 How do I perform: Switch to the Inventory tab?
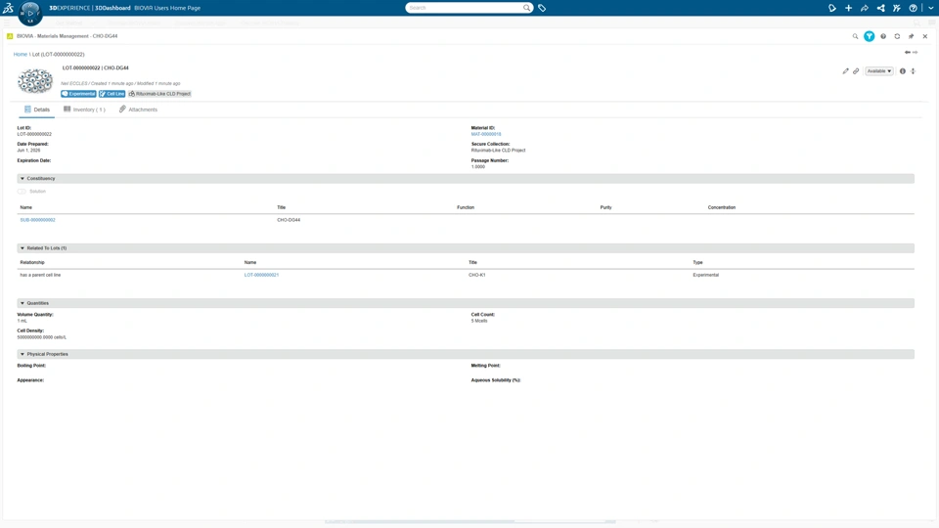pos(84,110)
